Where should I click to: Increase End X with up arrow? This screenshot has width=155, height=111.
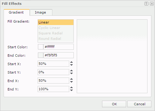coord(71,79)
